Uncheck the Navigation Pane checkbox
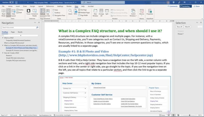 pos(53,15)
